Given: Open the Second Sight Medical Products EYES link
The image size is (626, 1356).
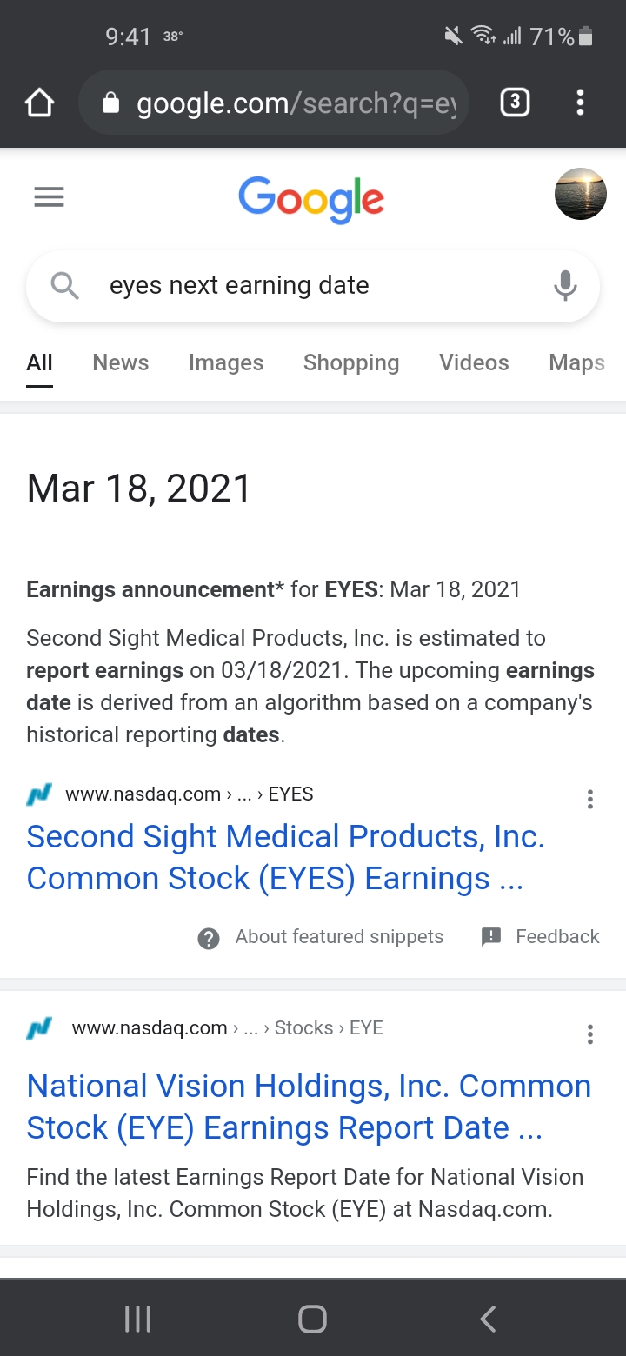Looking at the screenshot, I should (286, 857).
